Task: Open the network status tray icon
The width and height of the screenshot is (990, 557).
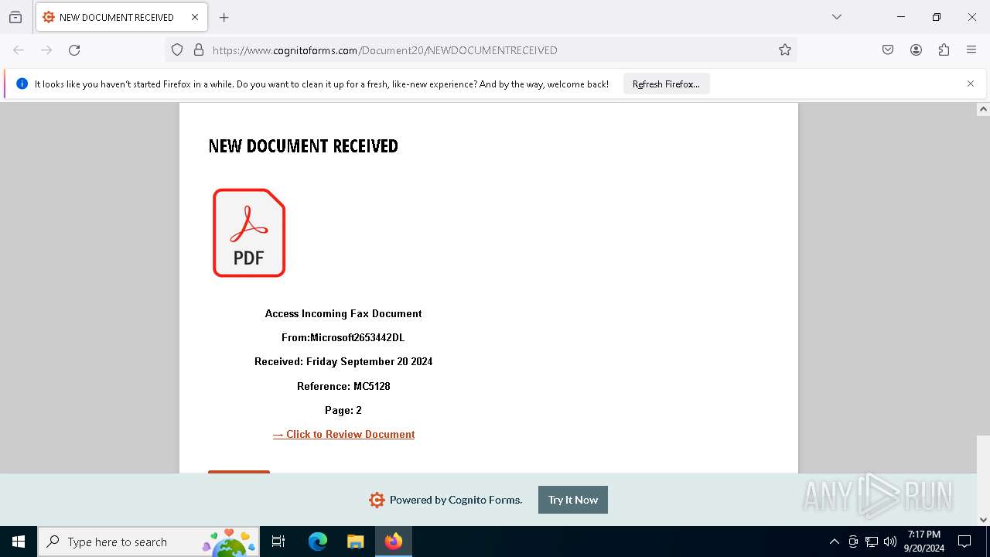Action: tap(872, 542)
